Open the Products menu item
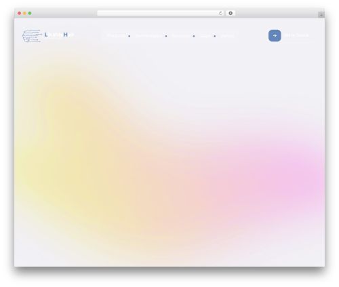339x287 pixels. [x=116, y=36]
